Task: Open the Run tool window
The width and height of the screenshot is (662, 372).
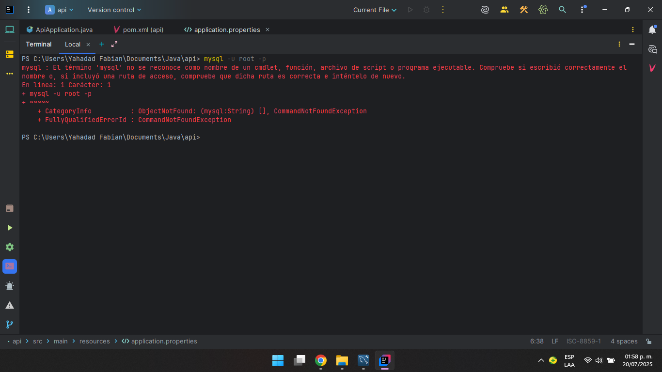Action: pos(10,228)
